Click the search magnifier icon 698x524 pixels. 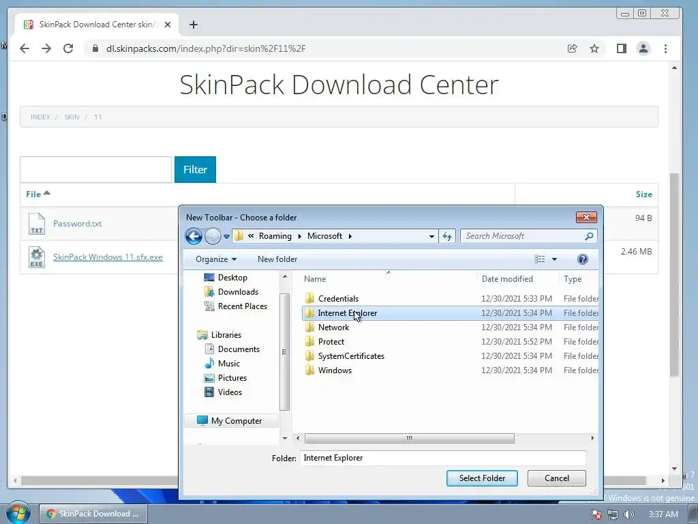pyautogui.click(x=589, y=236)
